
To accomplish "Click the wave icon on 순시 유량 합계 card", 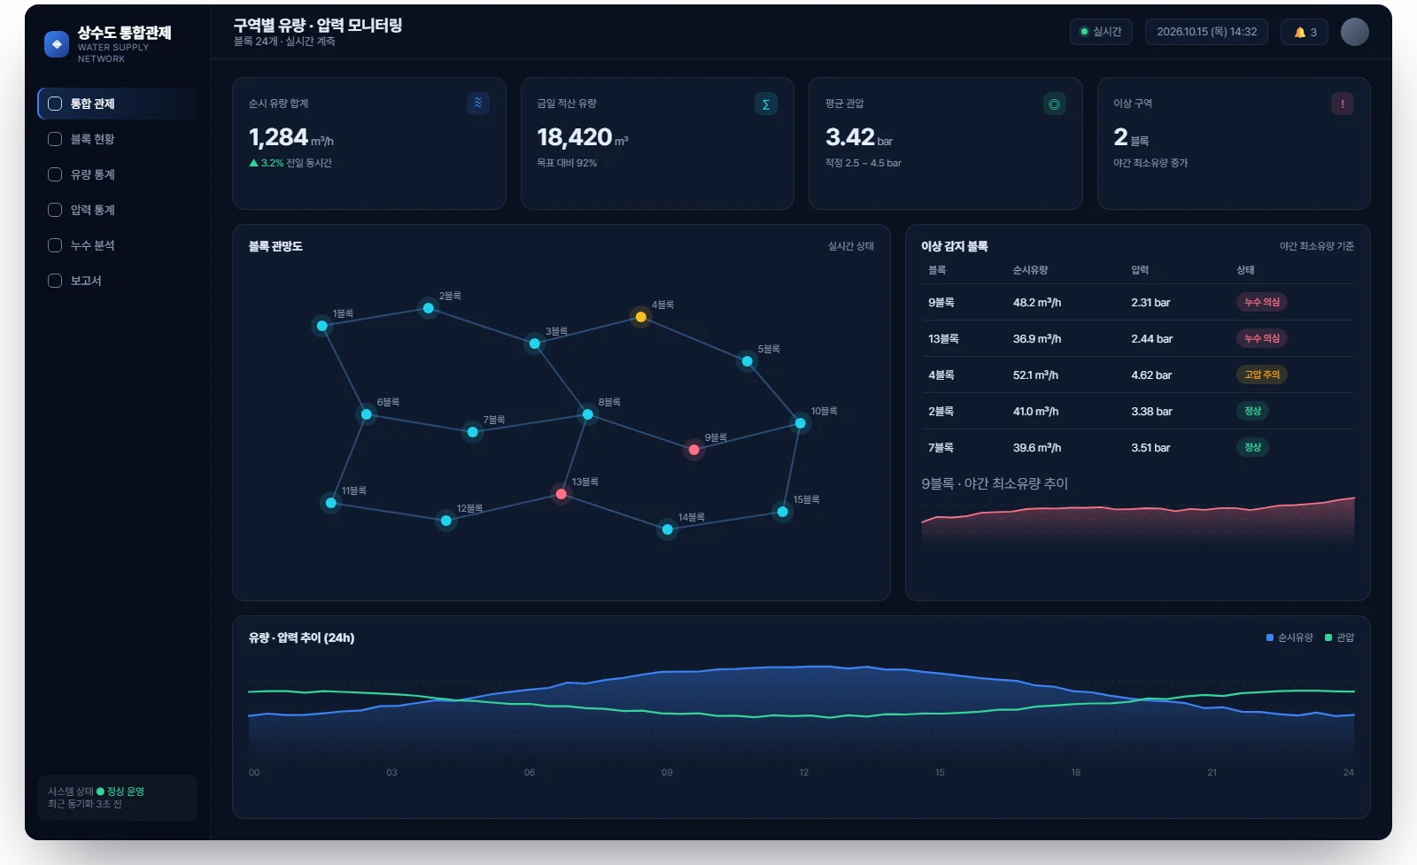I will tap(478, 104).
